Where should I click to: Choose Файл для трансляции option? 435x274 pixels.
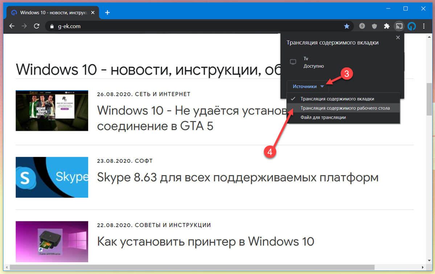(343, 117)
